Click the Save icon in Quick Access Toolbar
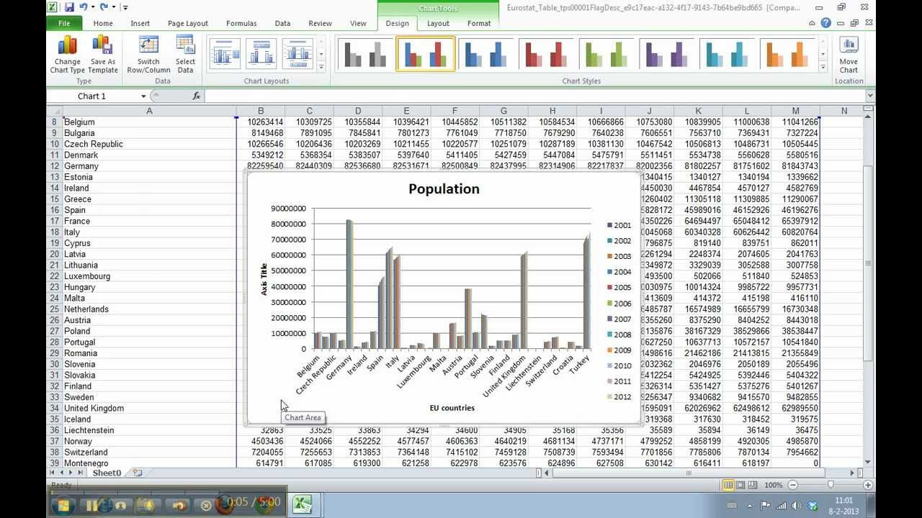Image resolution: width=922 pixels, height=518 pixels. pos(69,6)
